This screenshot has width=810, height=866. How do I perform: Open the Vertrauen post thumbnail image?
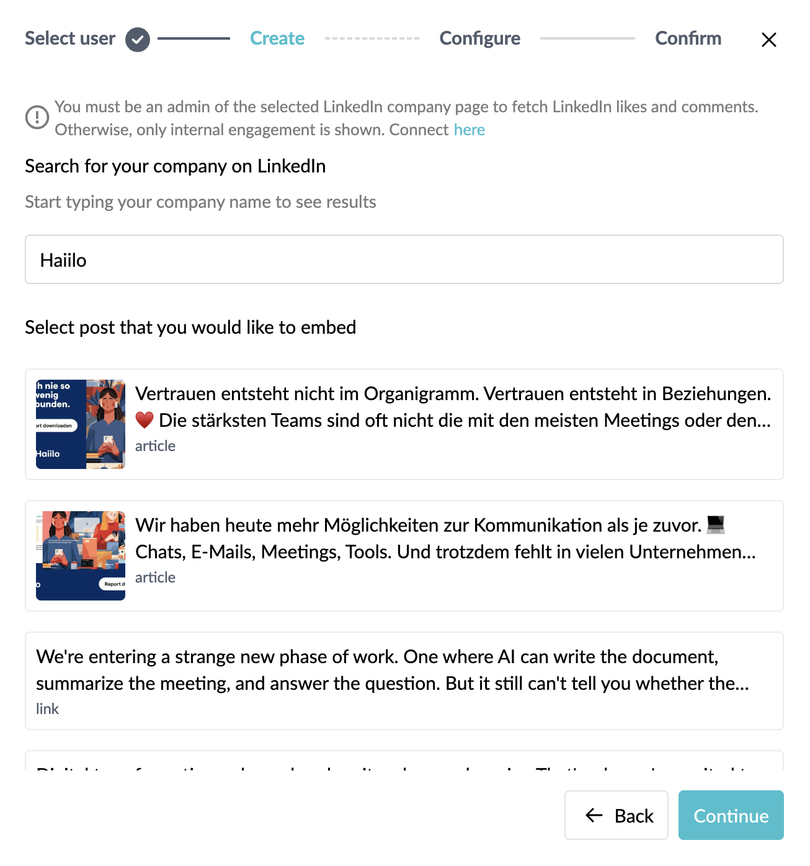point(81,424)
